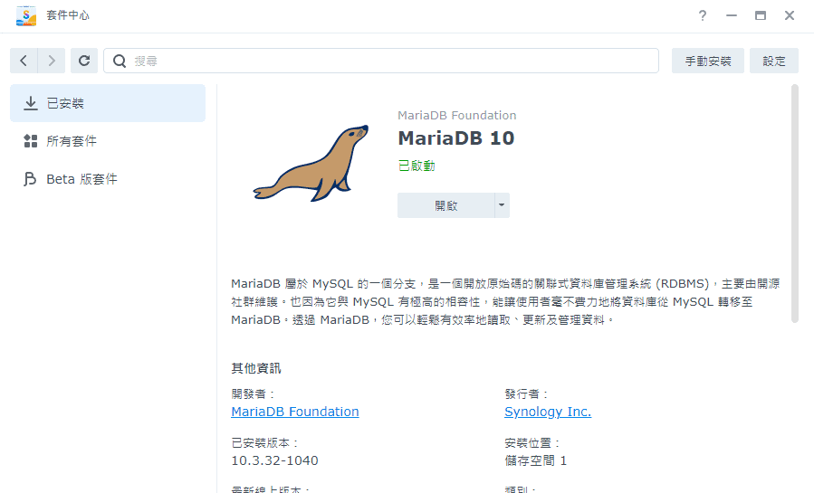814x493 pixels.
Task: Click the 開發者： label
Action: (253, 394)
